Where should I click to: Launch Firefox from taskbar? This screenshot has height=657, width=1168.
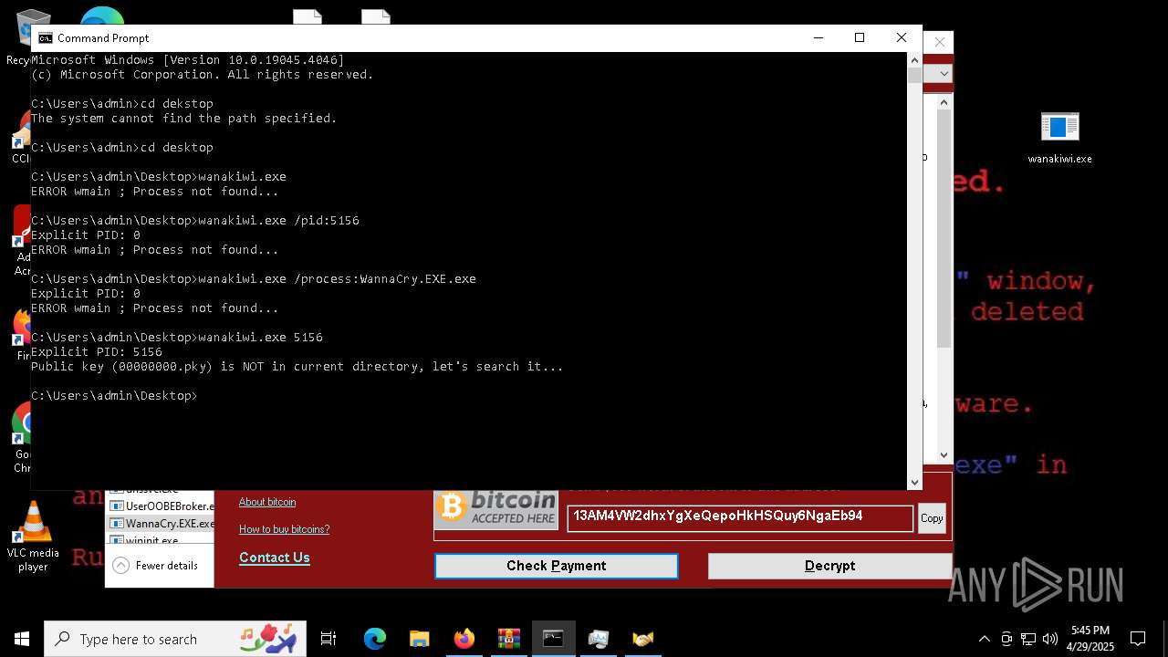coord(464,639)
